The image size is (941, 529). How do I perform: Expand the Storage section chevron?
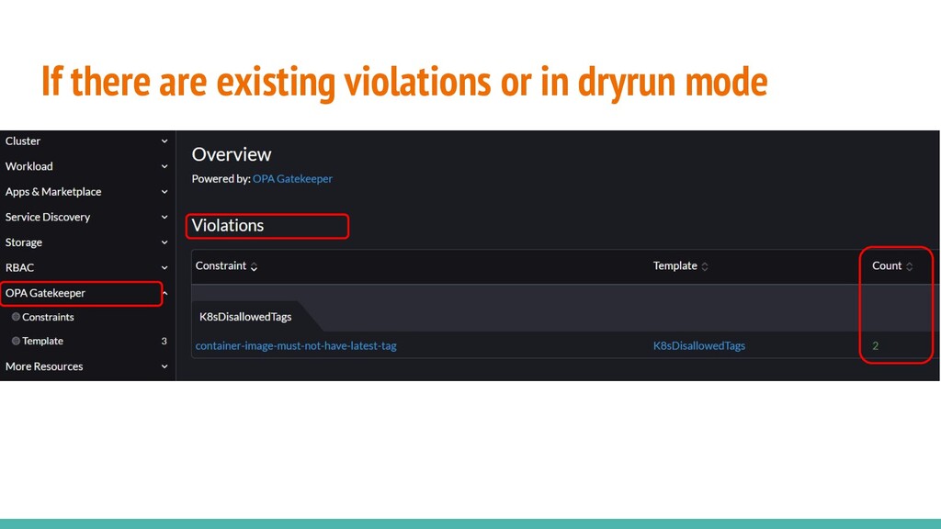pyautogui.click(x=164, y=242)
